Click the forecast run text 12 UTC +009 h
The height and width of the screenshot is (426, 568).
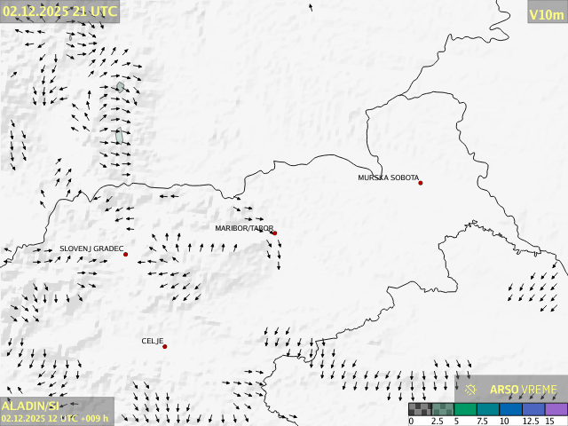pyautogui.click(x=55, y=418)
